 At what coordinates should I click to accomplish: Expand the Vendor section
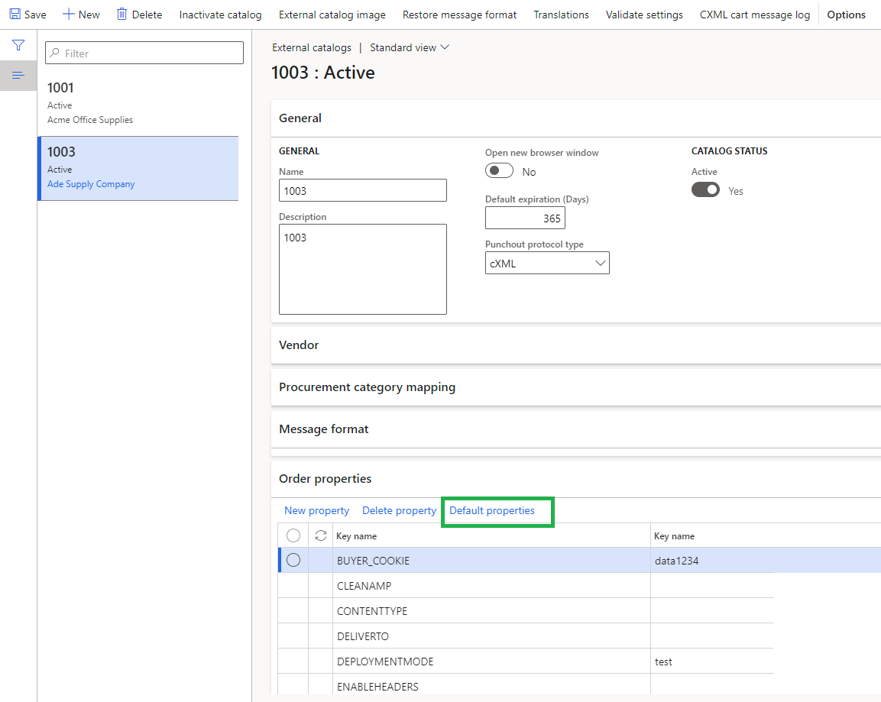[299, 345]
